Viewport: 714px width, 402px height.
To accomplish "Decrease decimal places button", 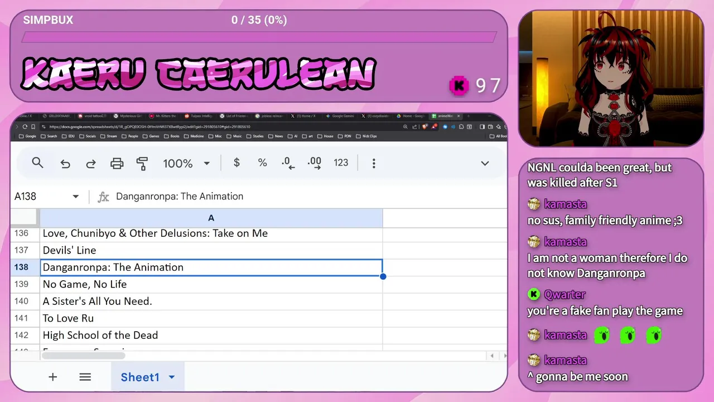I will [288, 163].
